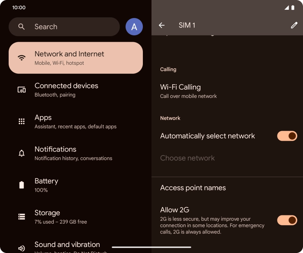Tap the Apps grid icon
This screenshot has height=253, width=303.
pos(22,121)
